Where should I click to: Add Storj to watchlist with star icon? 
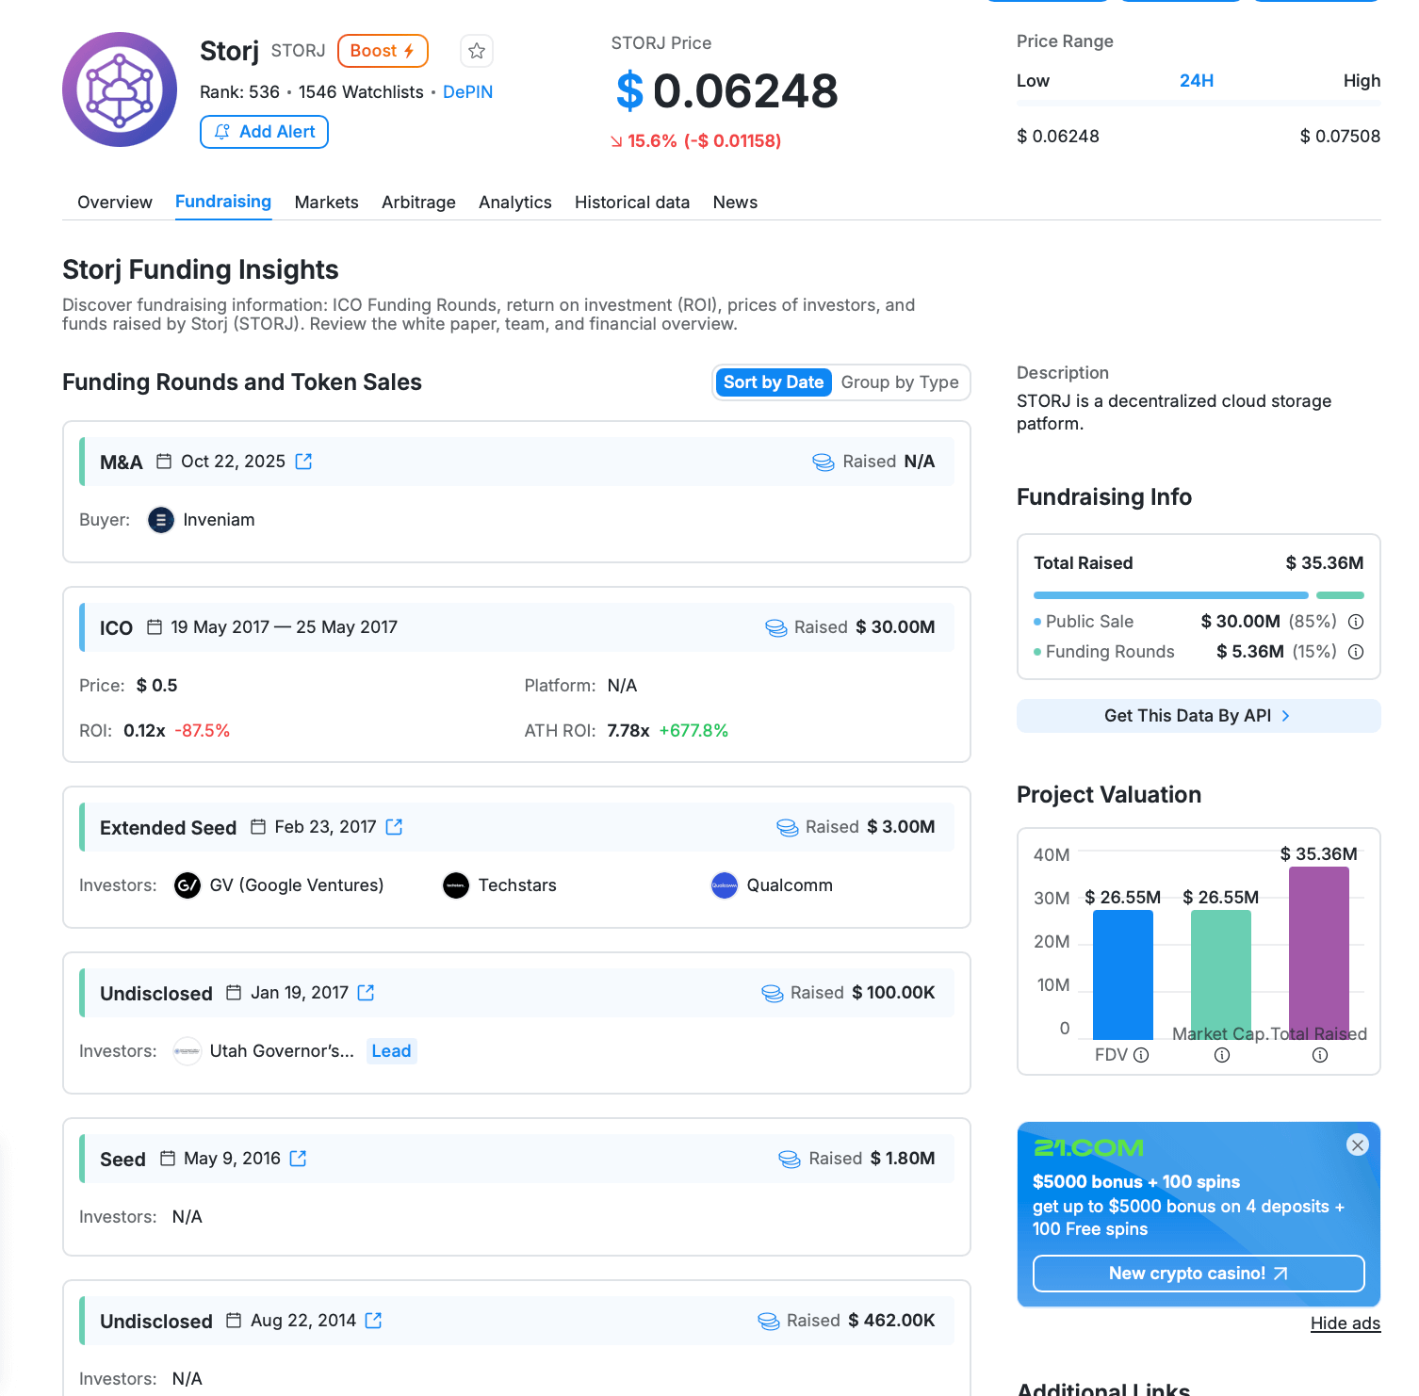pos(477,51)
